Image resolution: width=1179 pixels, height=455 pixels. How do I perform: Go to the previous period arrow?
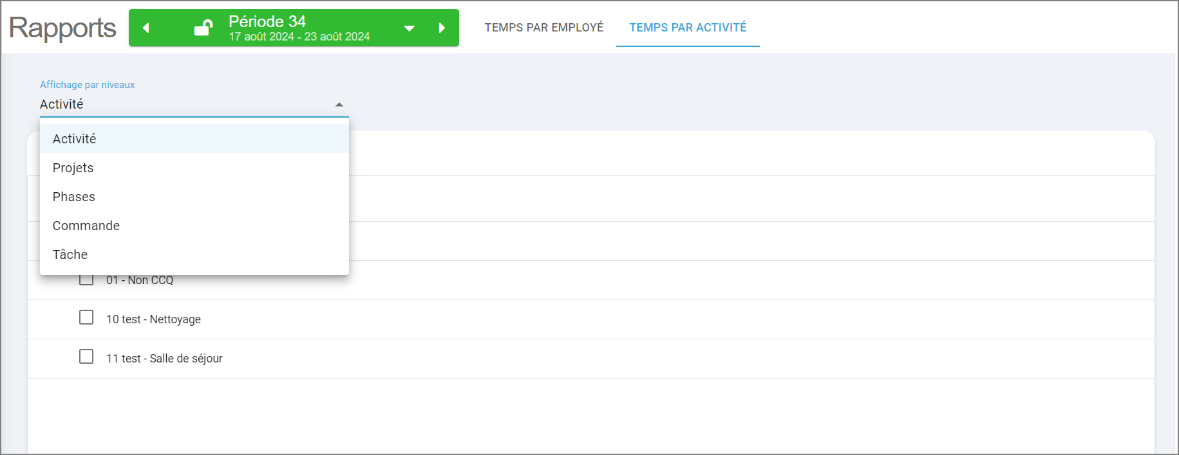click(x=146, y=28)
